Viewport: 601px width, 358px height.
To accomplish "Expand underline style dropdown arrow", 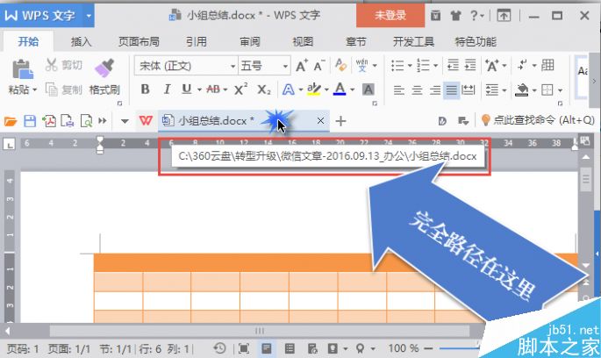I will click(x=199, y=89).
